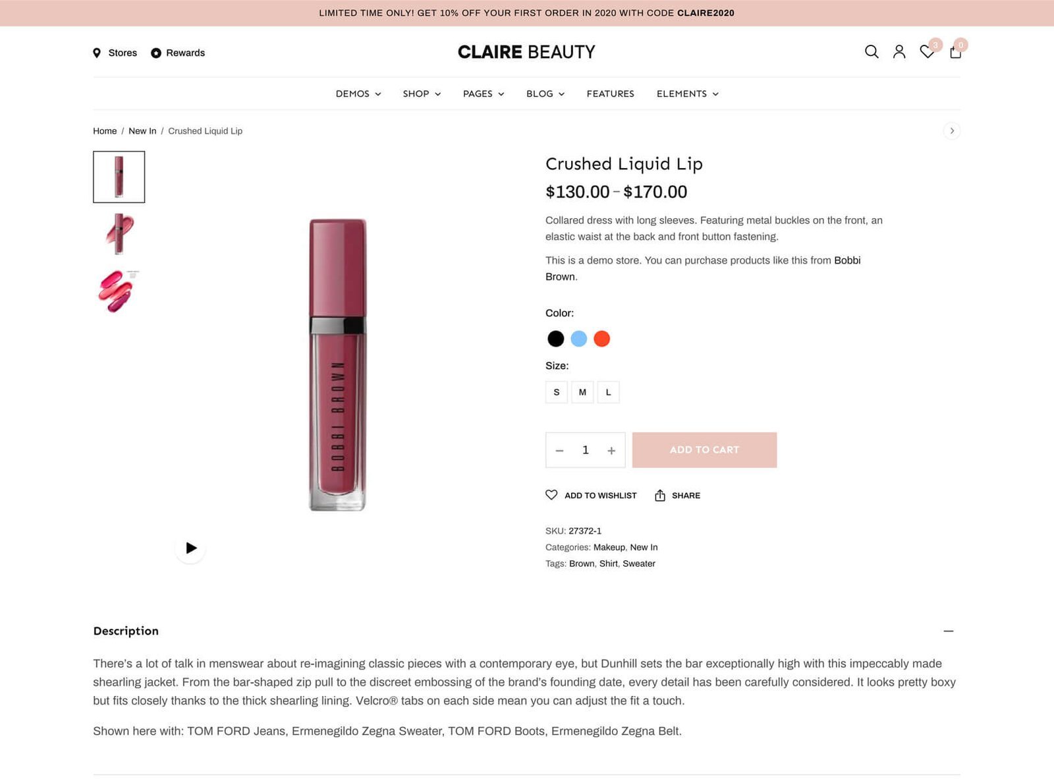Open the Features menu item
Screen dimensions: 1054x779
point(611,94)
